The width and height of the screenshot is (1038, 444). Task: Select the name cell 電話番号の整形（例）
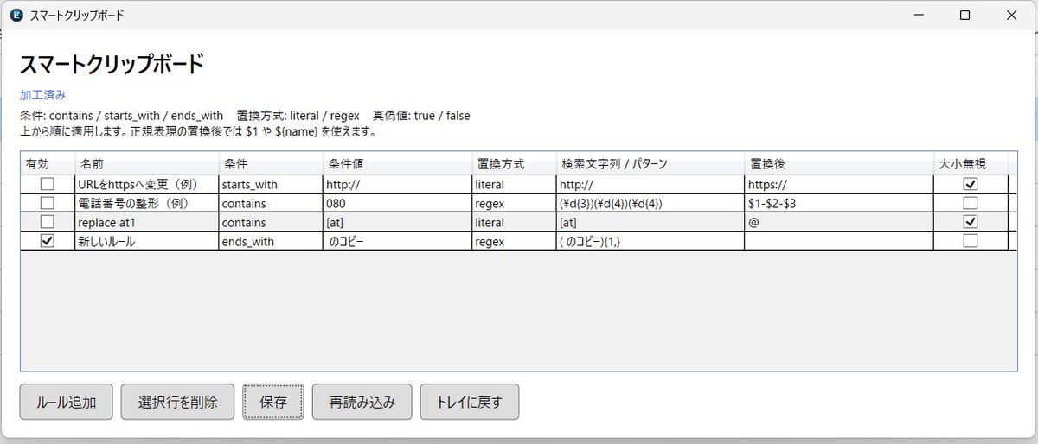point(147,203)
